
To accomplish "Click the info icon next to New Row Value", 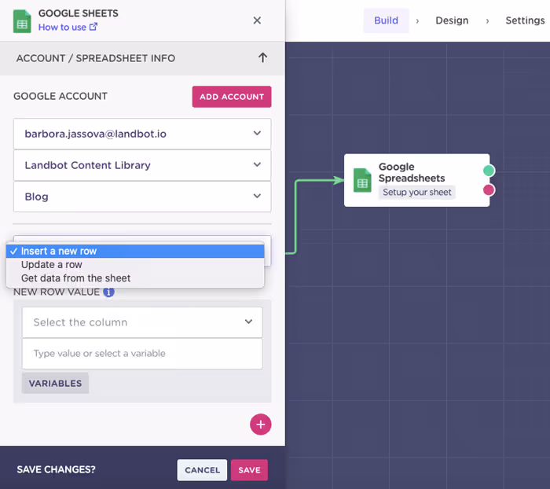I will click(x=108, y=292).
